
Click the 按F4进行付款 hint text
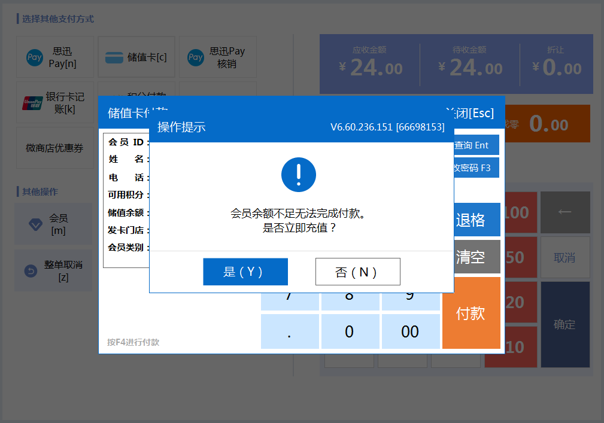(x=133, y=342)
